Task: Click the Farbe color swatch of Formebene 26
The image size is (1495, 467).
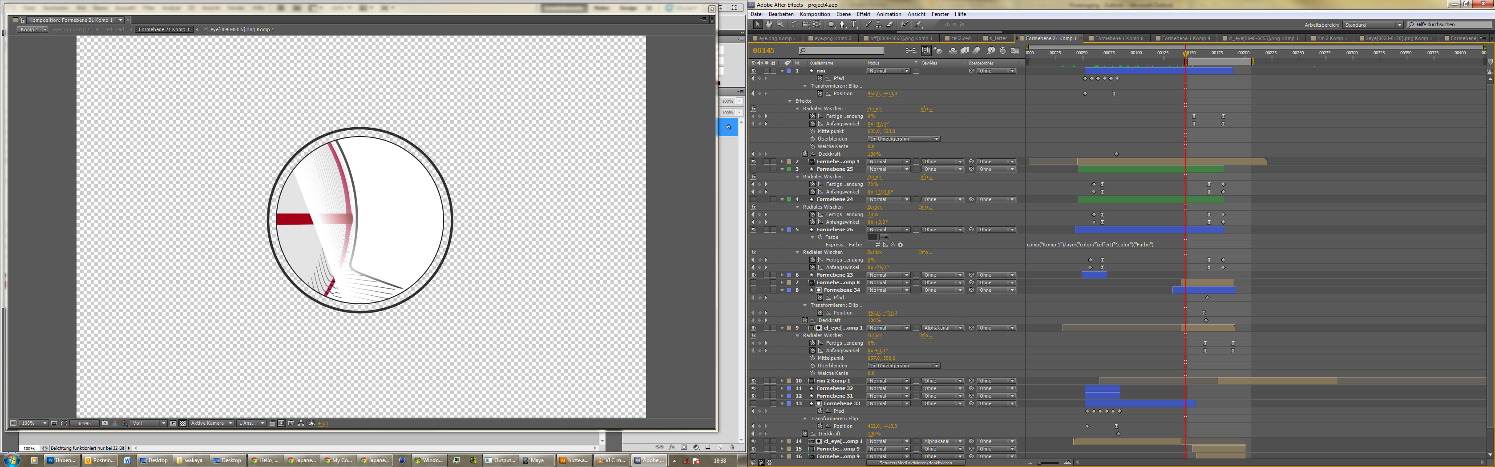Action: 872,237
